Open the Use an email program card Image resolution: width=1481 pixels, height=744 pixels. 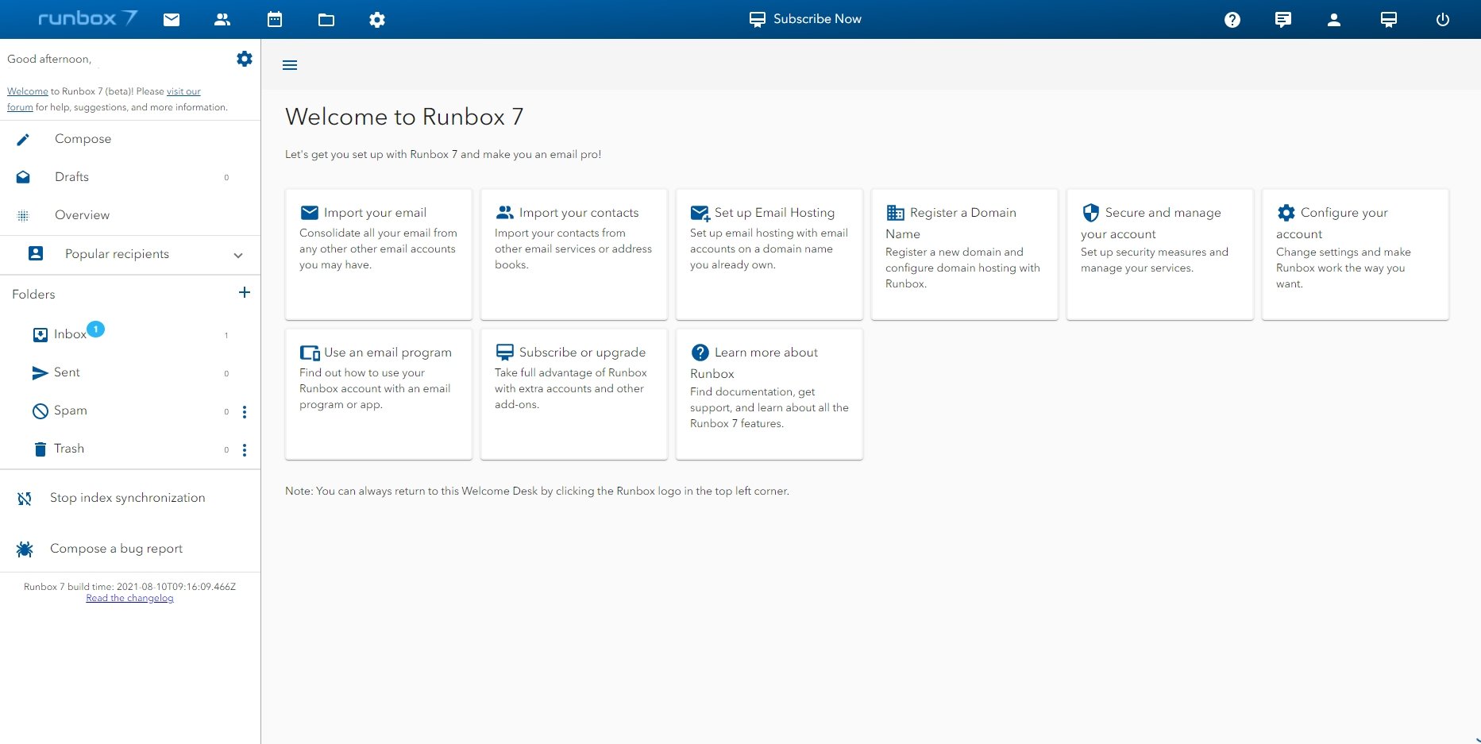click(x=379, y=394)
